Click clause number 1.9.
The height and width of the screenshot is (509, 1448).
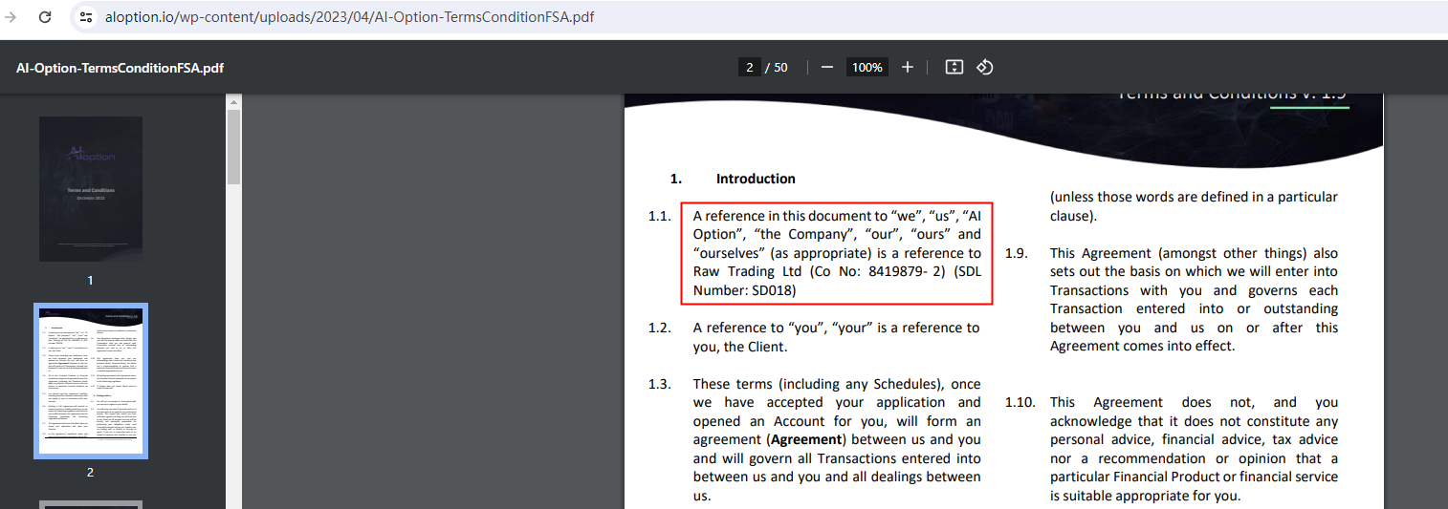(x=1016, y=253)
